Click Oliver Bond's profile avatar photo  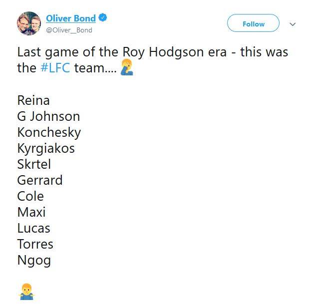pyautogui.click(x=28, y=23)
